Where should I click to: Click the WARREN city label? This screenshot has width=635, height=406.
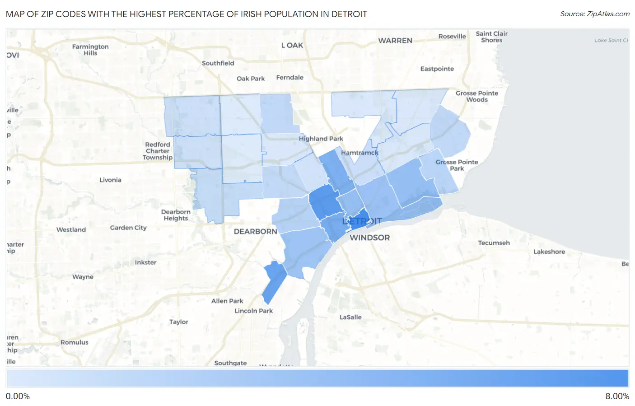click(395, 41)
